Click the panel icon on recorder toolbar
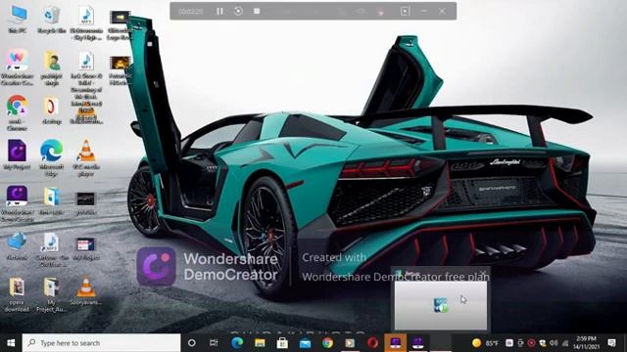Image resolution: width=627 pixels, height=352 pixels. point(405,11)
